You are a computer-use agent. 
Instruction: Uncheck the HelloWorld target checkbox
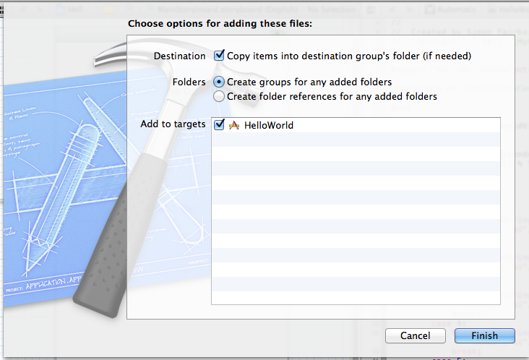[x=220, y=125]
